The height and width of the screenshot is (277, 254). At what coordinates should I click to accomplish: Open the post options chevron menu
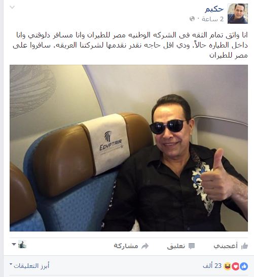coord(12,7)
